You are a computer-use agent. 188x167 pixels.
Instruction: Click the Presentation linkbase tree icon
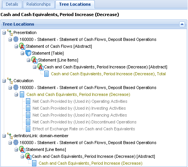tap(10, 32)
